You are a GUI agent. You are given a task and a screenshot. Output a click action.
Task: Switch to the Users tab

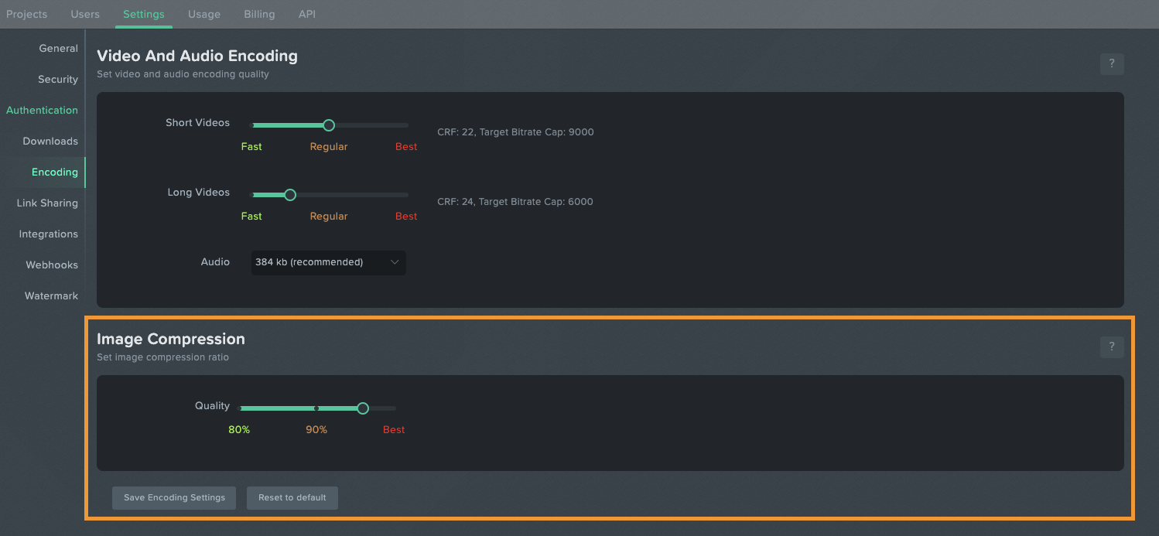coord(85,14)
